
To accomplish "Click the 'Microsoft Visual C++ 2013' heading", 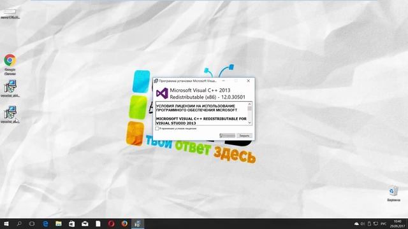I will click(x=200, y=90).
